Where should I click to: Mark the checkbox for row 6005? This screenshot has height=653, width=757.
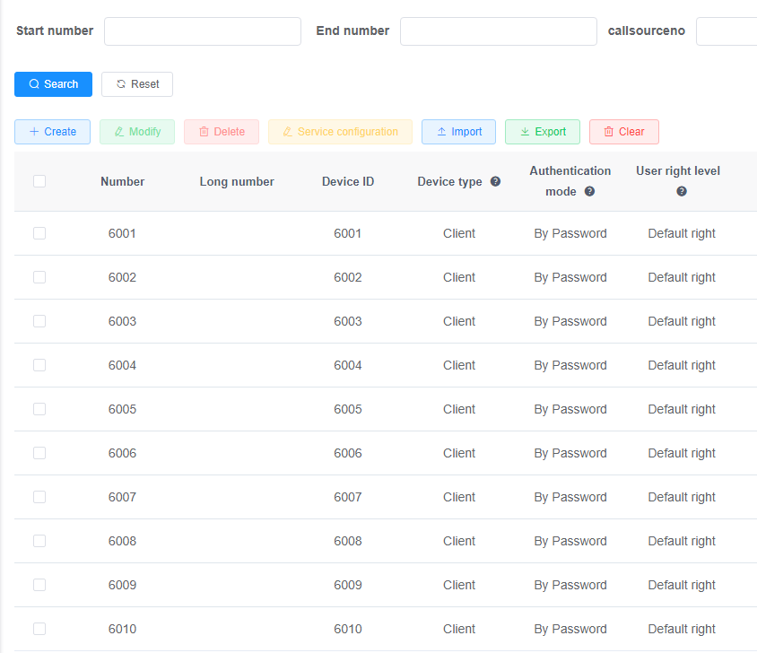(39, 409)
